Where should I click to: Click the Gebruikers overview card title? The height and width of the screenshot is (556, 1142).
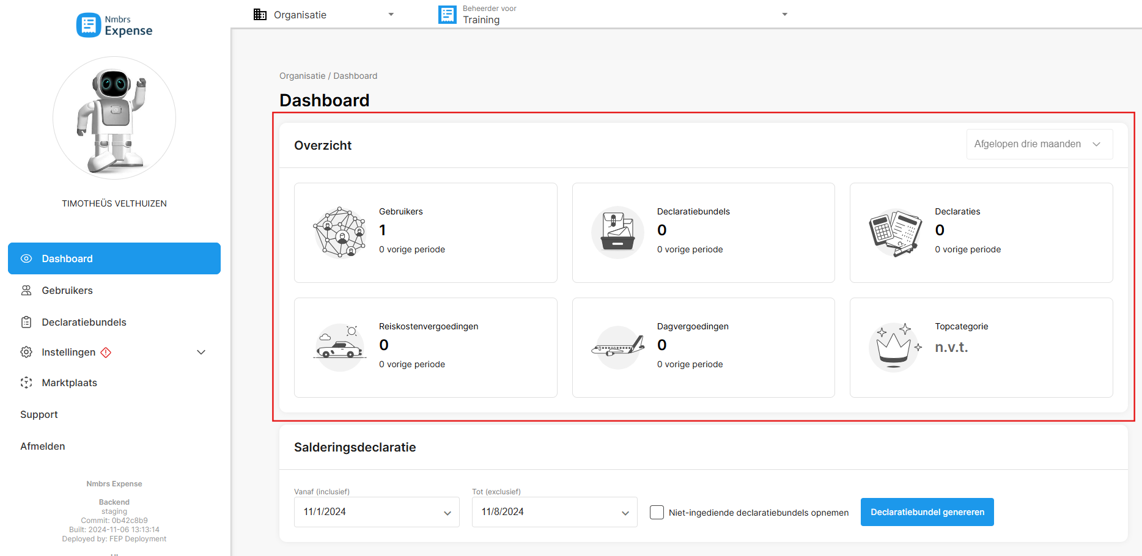(401, 211)
